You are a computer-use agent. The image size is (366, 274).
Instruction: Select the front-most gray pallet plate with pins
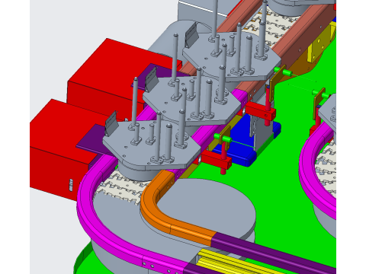click(x=152, y=145)
